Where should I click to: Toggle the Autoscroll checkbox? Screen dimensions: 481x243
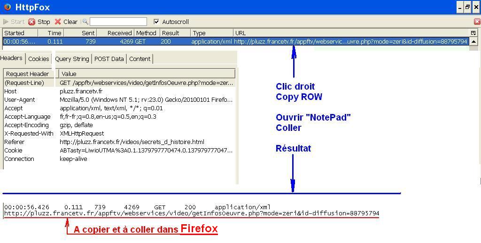pos(156,22)
